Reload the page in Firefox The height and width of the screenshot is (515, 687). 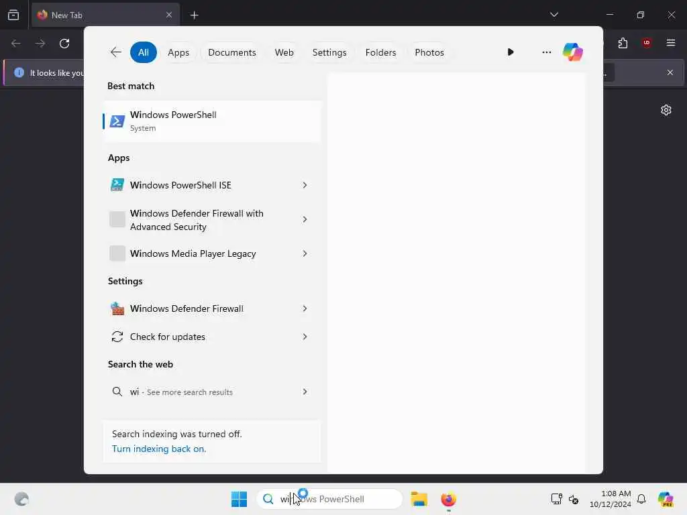64,44
